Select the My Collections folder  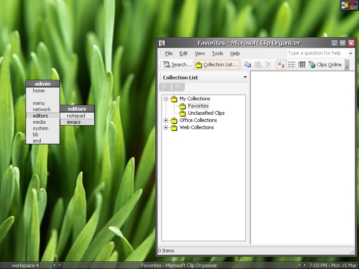195,99
